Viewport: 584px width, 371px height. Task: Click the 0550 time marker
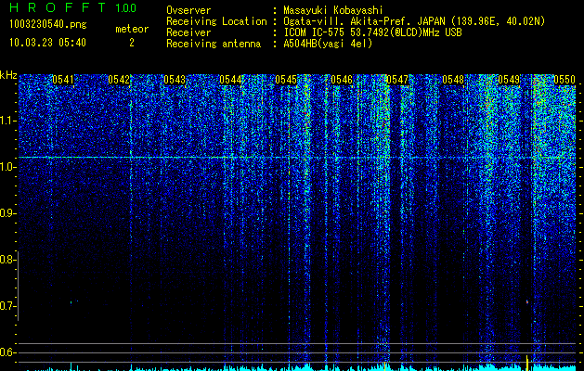pyautogui.click(x=565, y=80)
